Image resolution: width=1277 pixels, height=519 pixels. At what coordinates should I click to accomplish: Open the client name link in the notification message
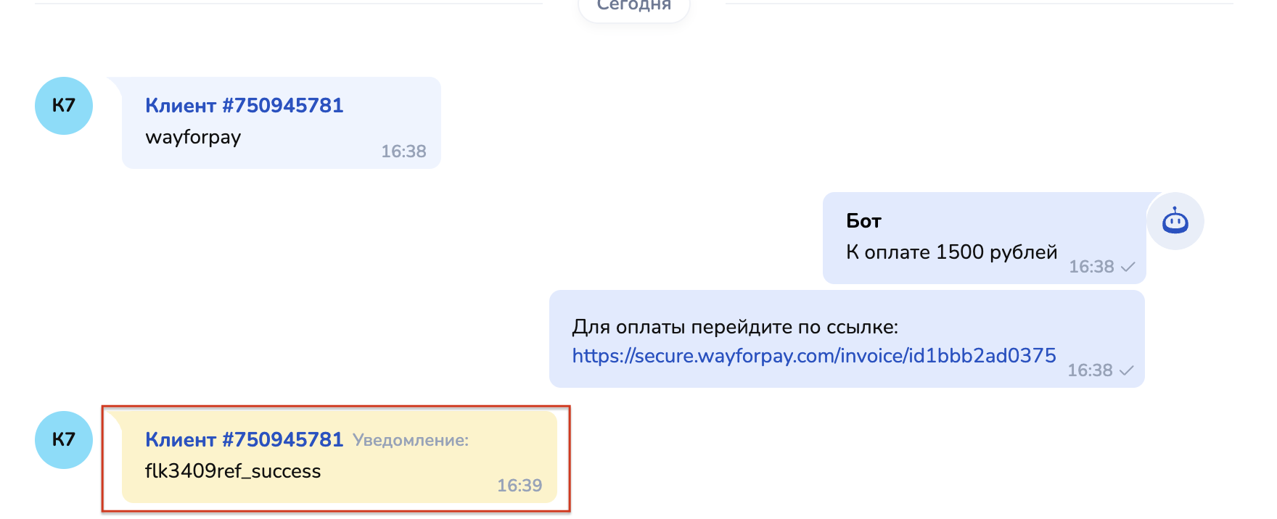tap(244, 440)
